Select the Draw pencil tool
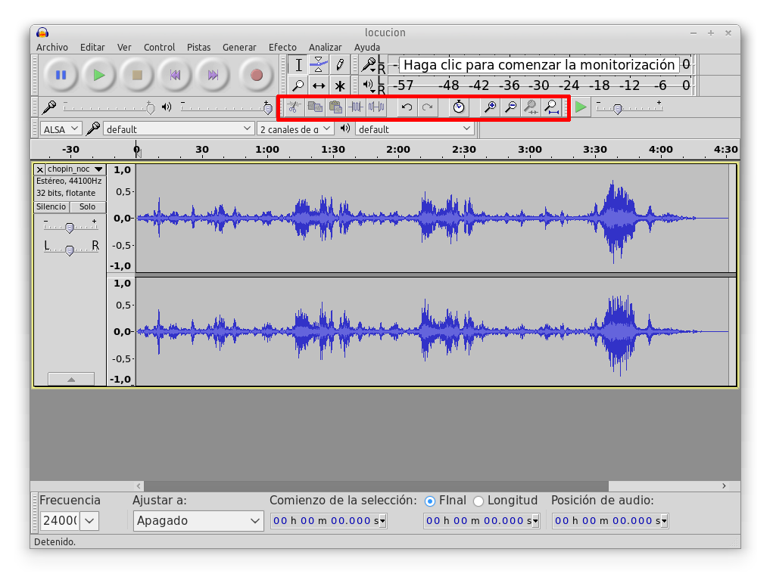The image size is (773, 580). coord(340,64)
